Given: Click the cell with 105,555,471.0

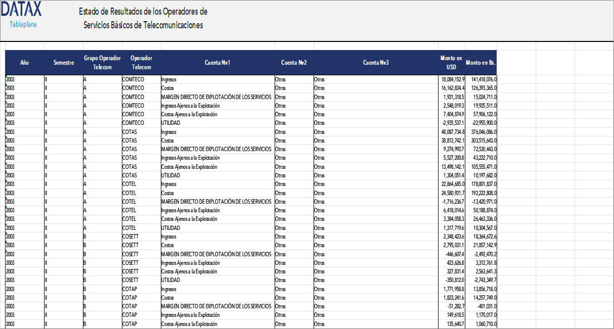Looking at the screenshot, I should click(481, 167).
